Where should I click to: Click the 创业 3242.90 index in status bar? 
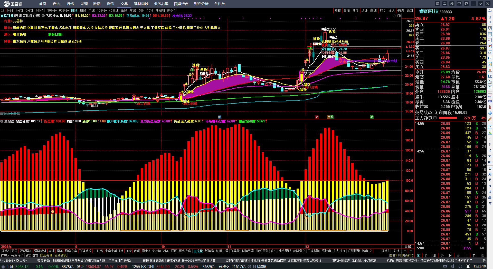[158, 266]
